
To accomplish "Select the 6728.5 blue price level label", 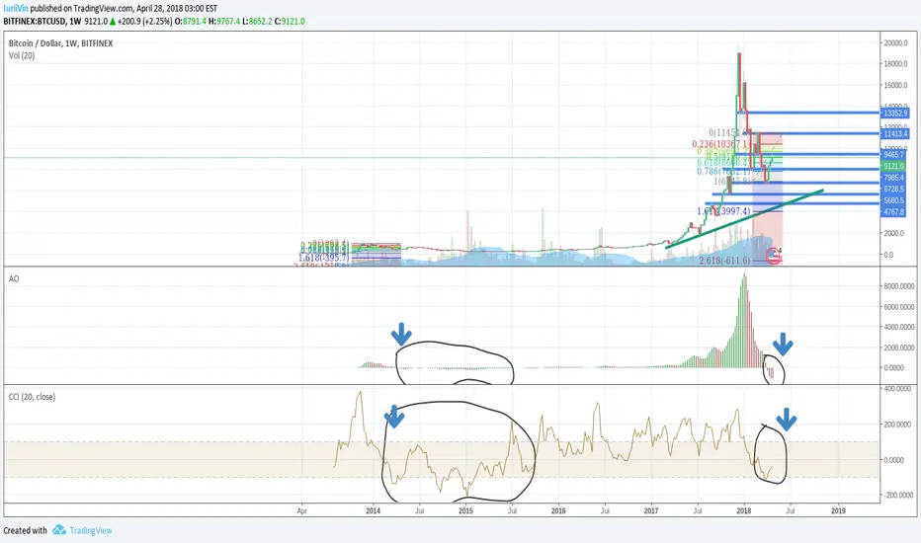I will pos(893,189).
